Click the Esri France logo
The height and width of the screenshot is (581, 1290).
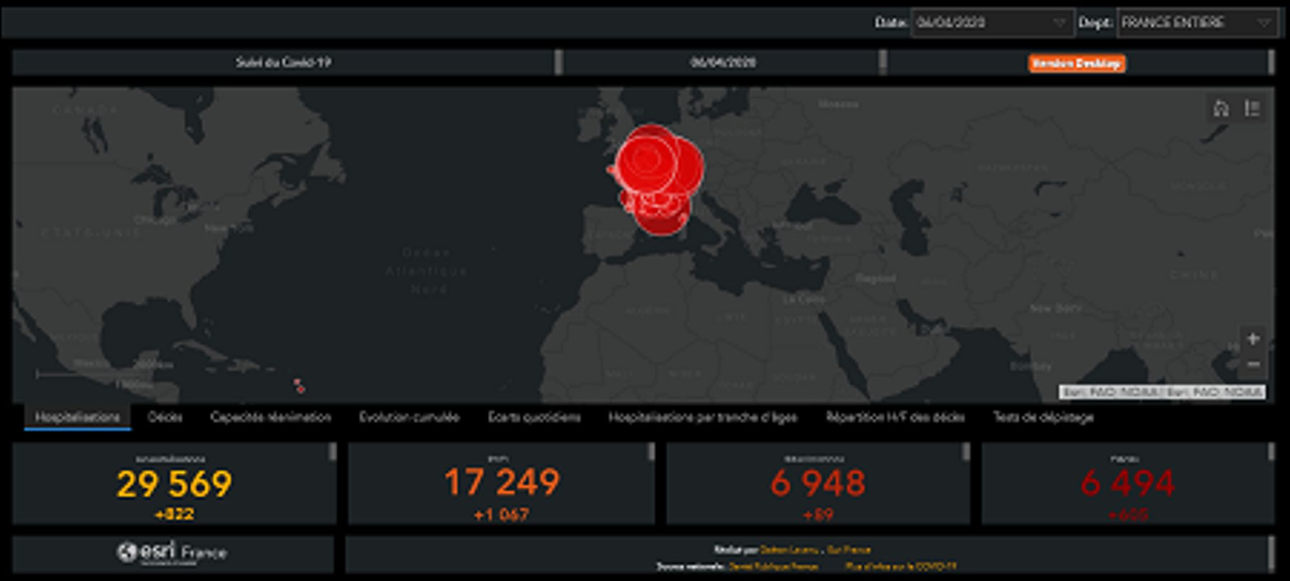click(x=172, y=553)
